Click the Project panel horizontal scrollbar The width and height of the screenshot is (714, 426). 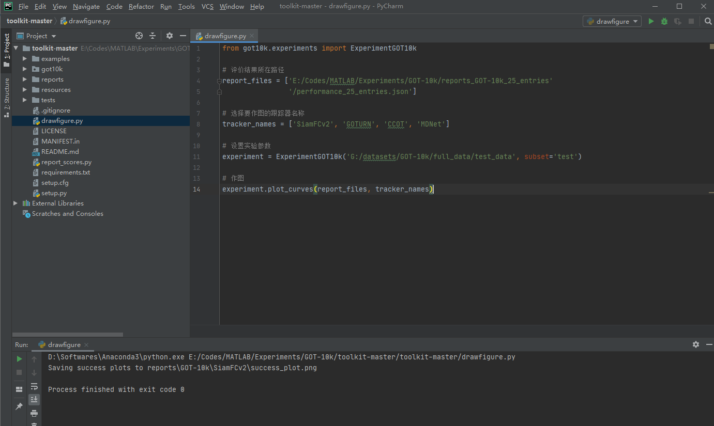pyautogui.click(x=68, y=335)
